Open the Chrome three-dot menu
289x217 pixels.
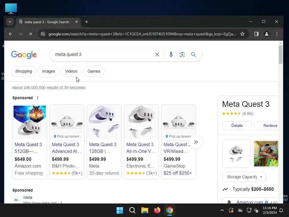click(x=277, y=34)
